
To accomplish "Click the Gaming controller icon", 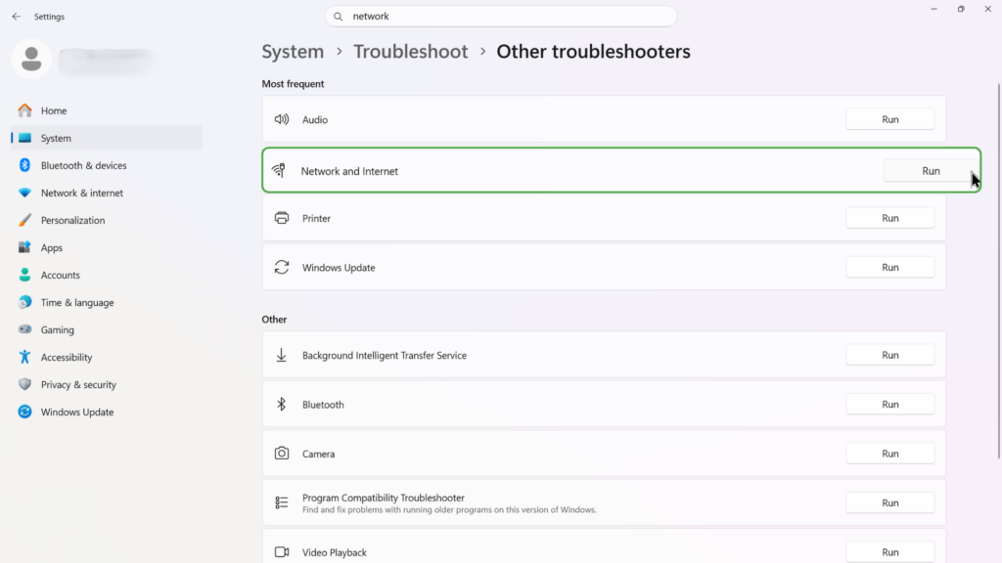I will 24,329.
